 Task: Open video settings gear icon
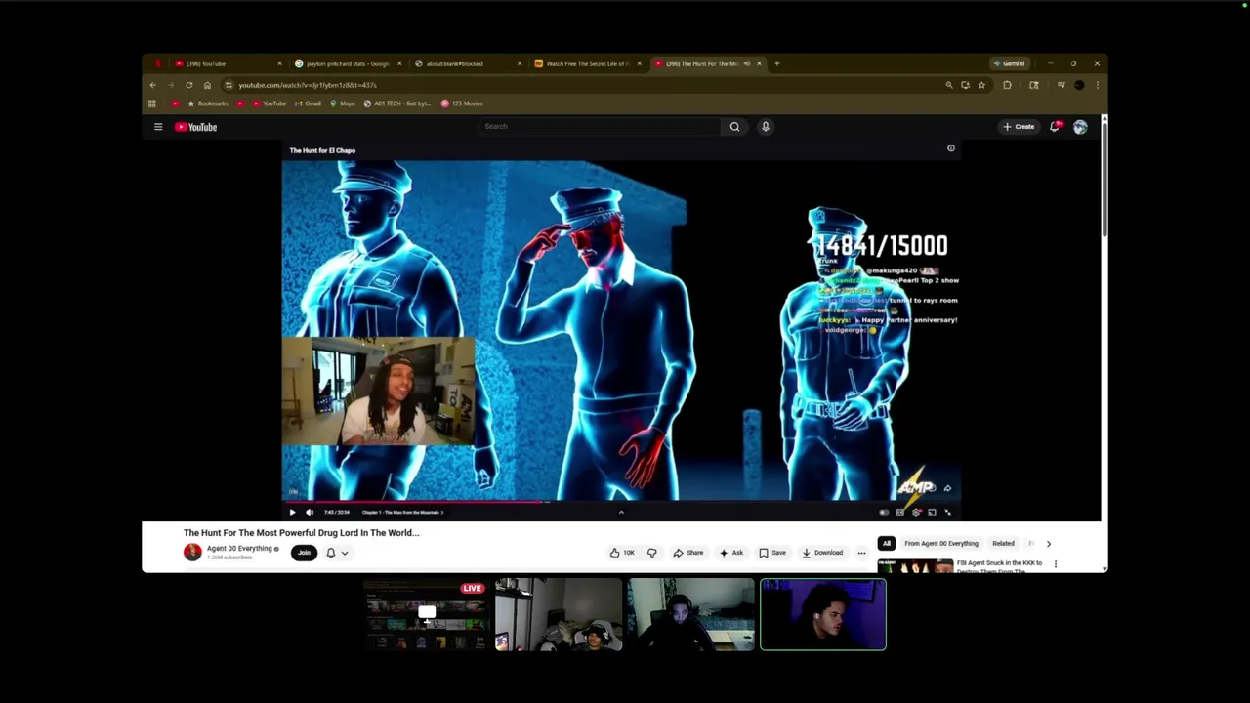916,512
